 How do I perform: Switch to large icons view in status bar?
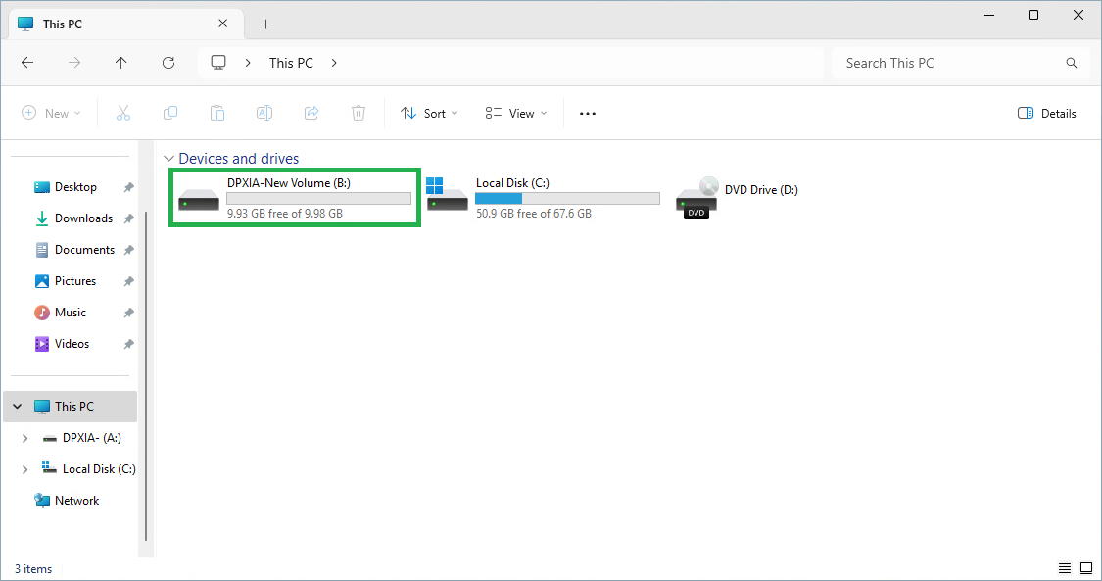[1086, 568]
